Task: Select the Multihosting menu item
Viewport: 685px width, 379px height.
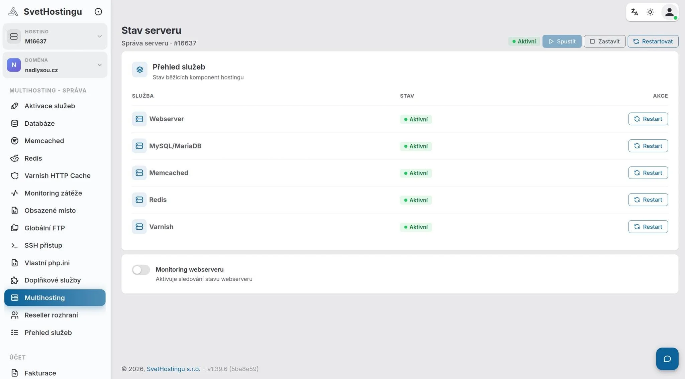Action: 55,297
